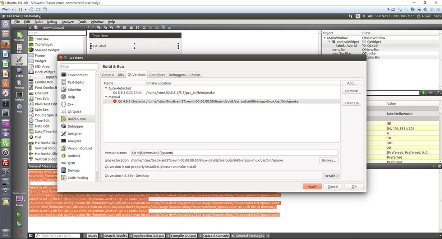Open the Samp...orld Debug kit selector

click(x=19, y=198)
